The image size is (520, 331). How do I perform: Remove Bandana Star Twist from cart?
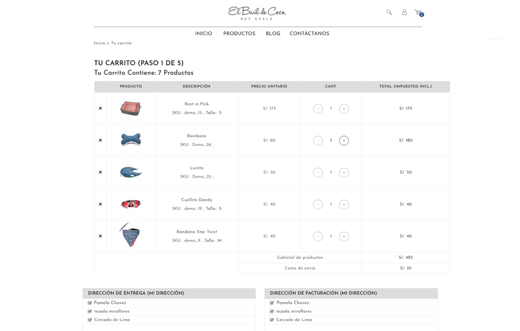[100, 236]
